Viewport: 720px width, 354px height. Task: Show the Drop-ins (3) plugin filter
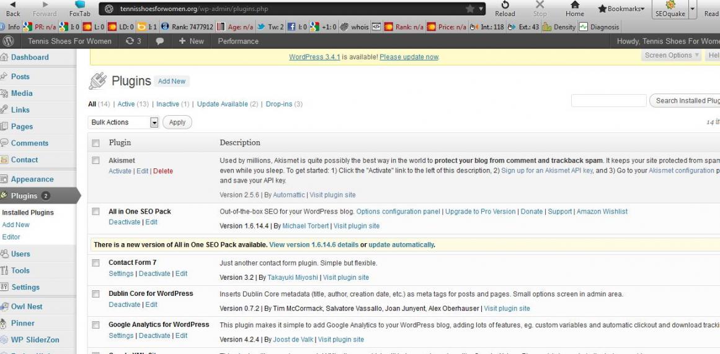coord(284,104)
